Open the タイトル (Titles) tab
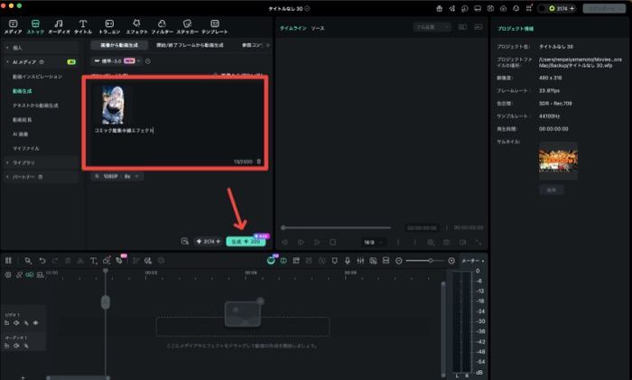The height and width of the screenshot is (380, 632). [x=83, y=26]
